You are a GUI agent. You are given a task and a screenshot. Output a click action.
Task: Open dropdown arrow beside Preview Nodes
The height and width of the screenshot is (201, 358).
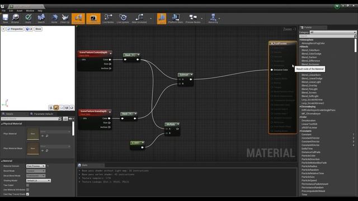[x=202, y=18]
